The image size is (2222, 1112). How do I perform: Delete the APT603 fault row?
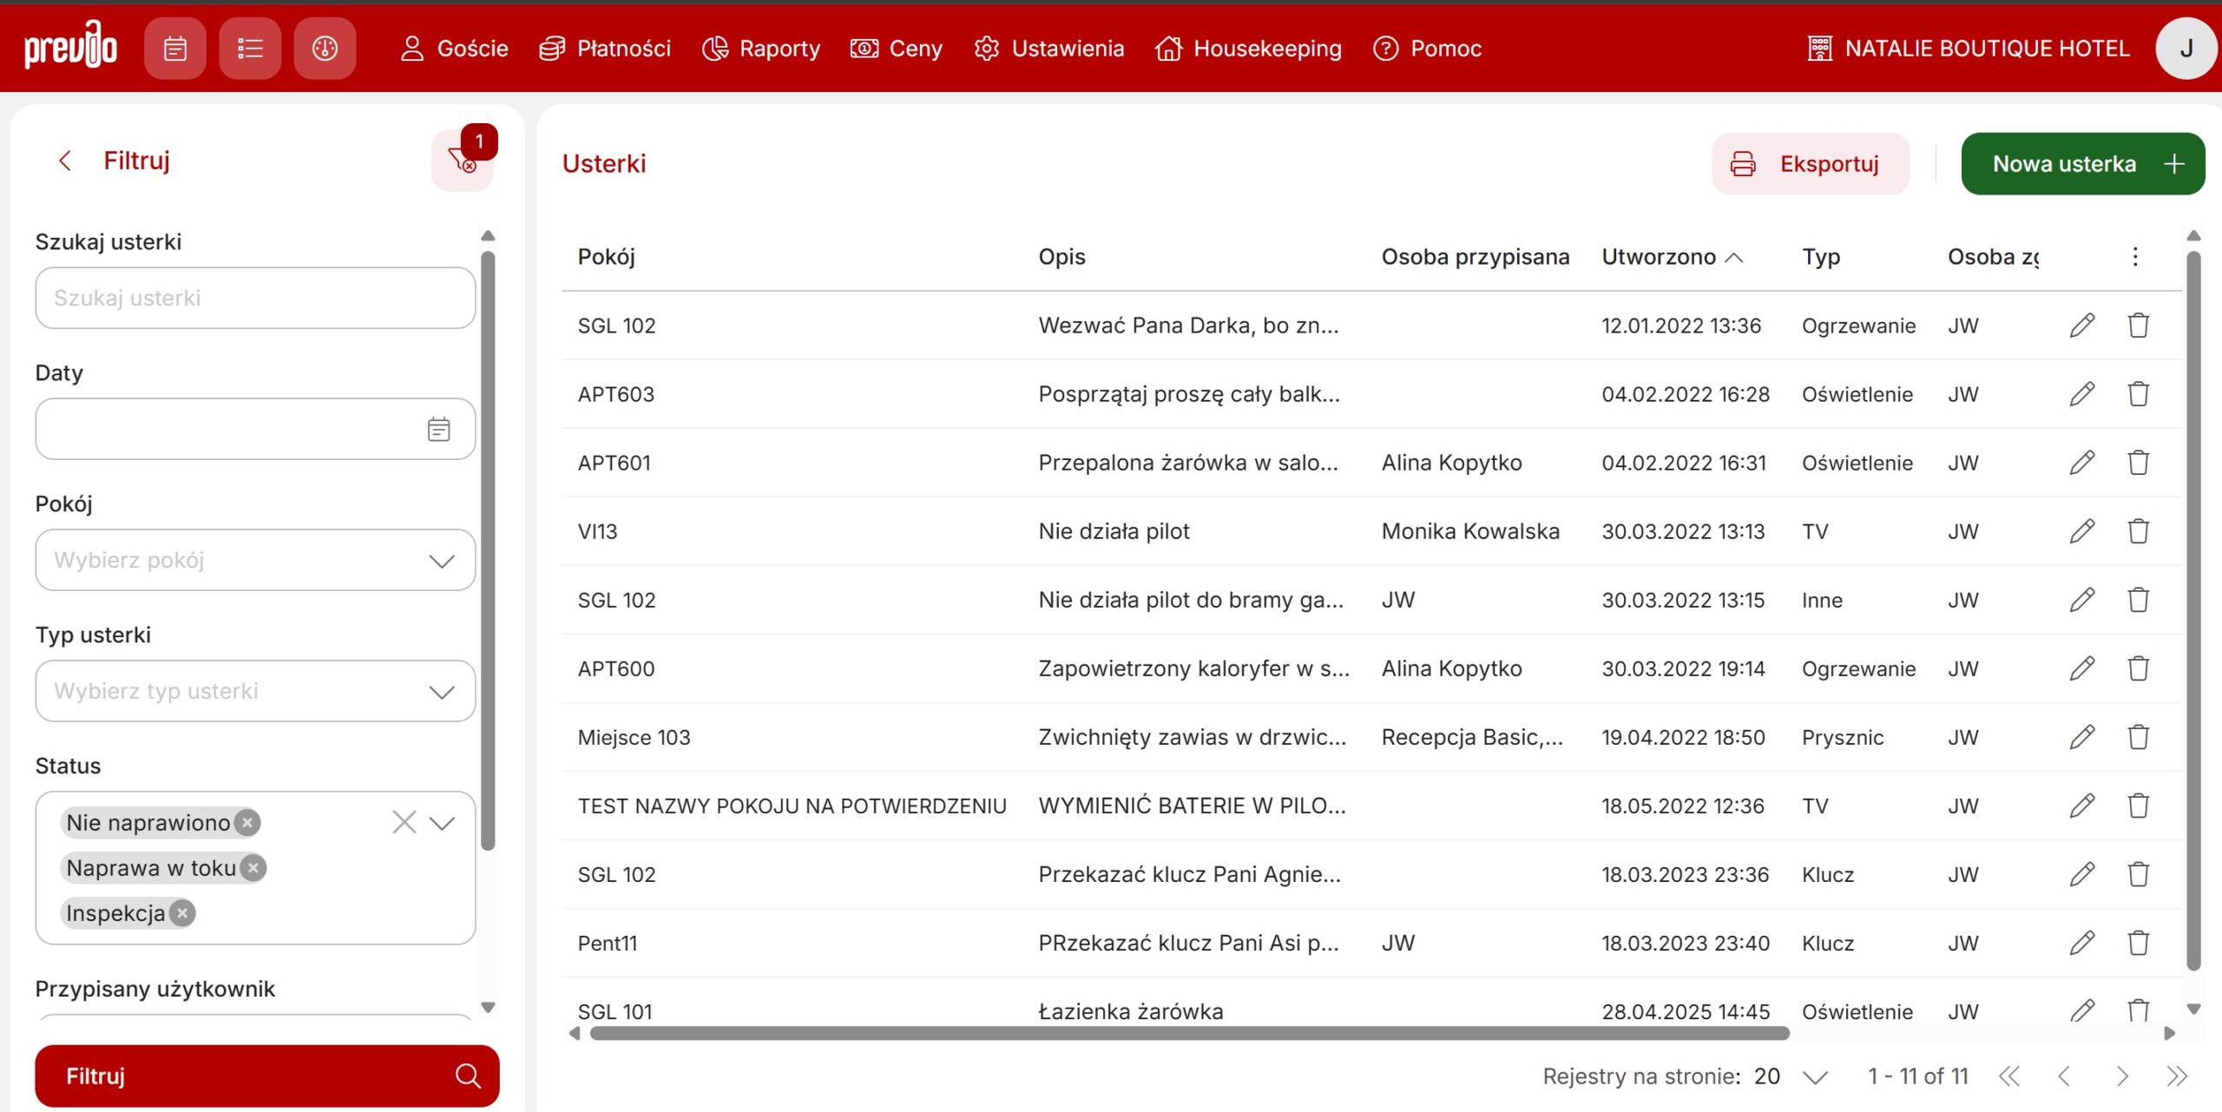tap(2139, 394)
